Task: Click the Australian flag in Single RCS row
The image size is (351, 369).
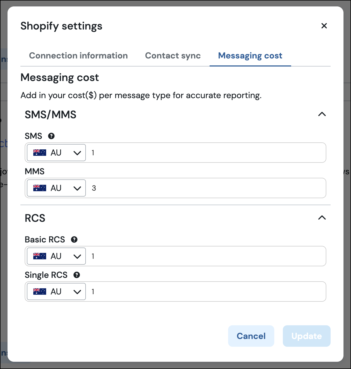Action: tap(40, 291)
